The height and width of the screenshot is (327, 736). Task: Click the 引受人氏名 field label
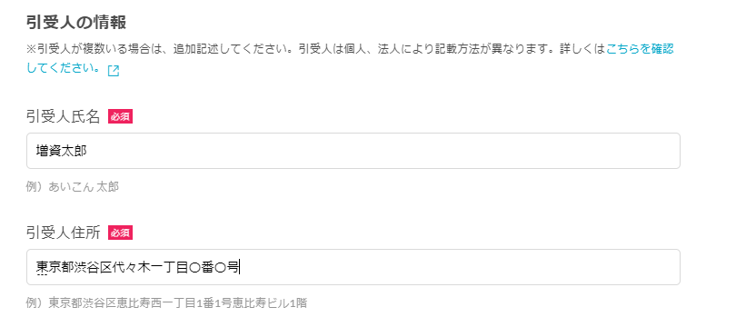[64, 117]
